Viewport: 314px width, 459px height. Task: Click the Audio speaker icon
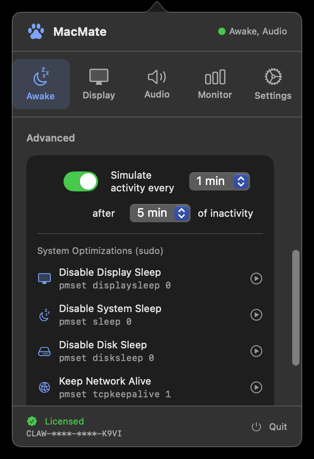(x=157, y=76)
